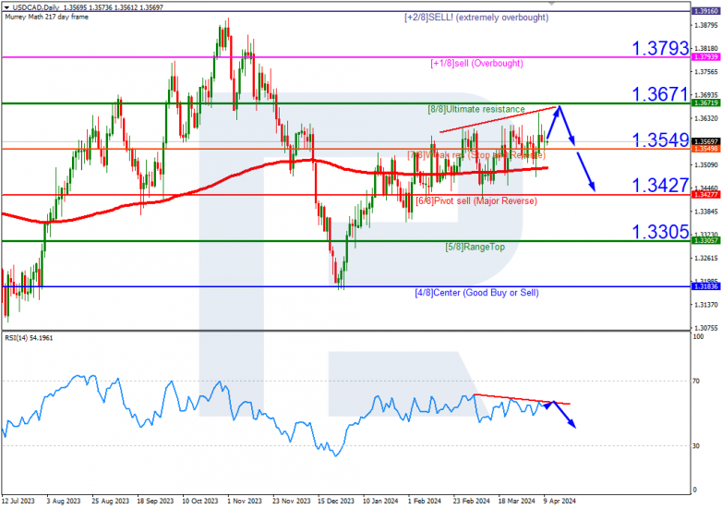The image size is (722, 509).
Task: Click the '9 Apr 2024' date label
Action: pyautogui.click(x=560, y=502)
